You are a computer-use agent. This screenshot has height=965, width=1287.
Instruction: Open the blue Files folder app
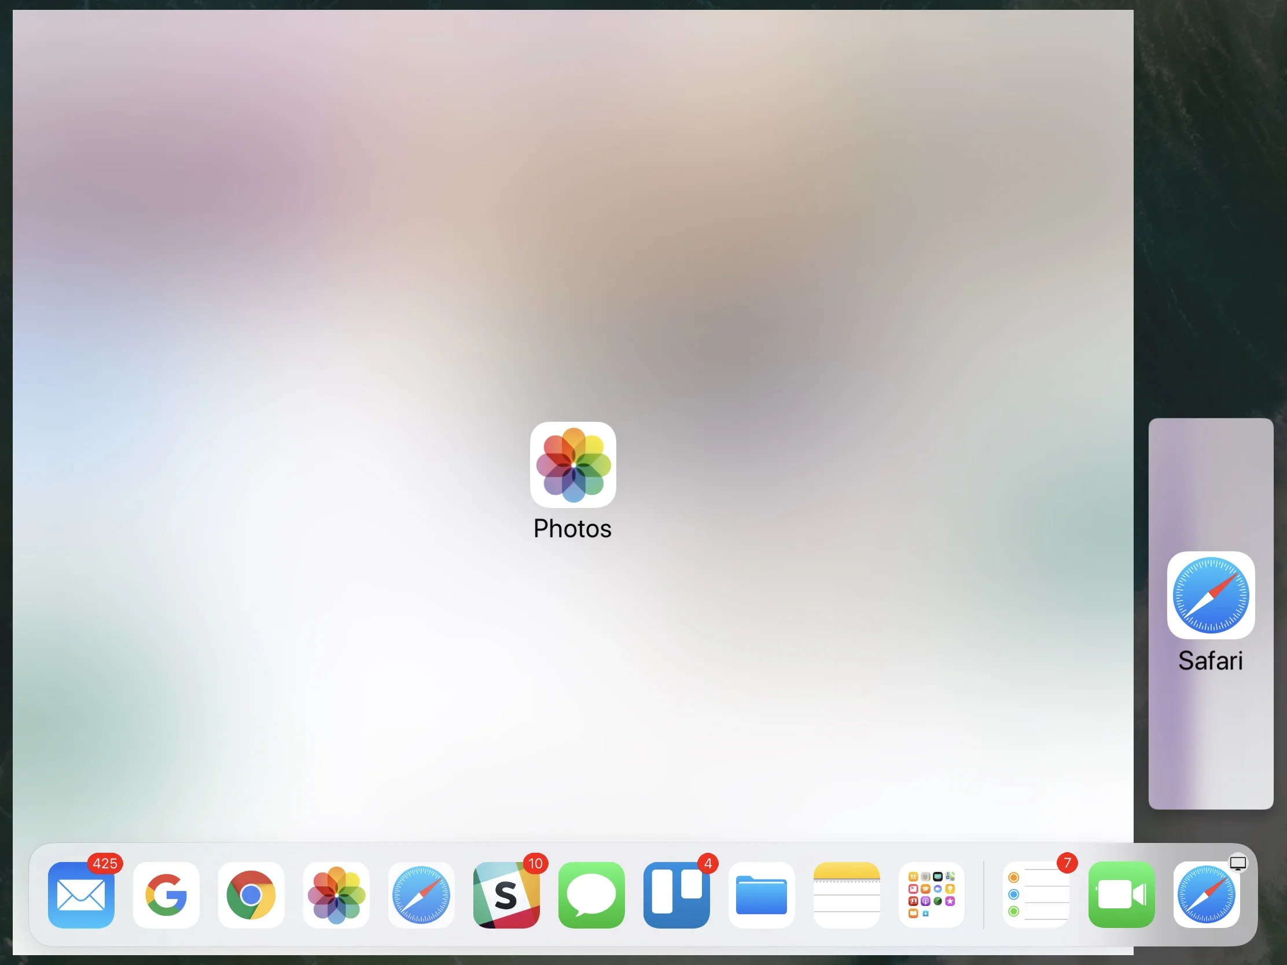(x=761, y=894)
